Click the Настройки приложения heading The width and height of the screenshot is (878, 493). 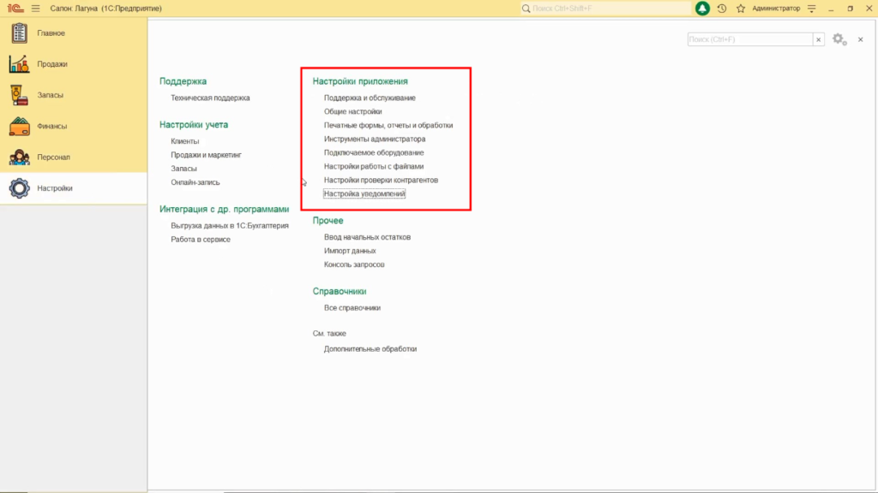click(x=360, y=81)
